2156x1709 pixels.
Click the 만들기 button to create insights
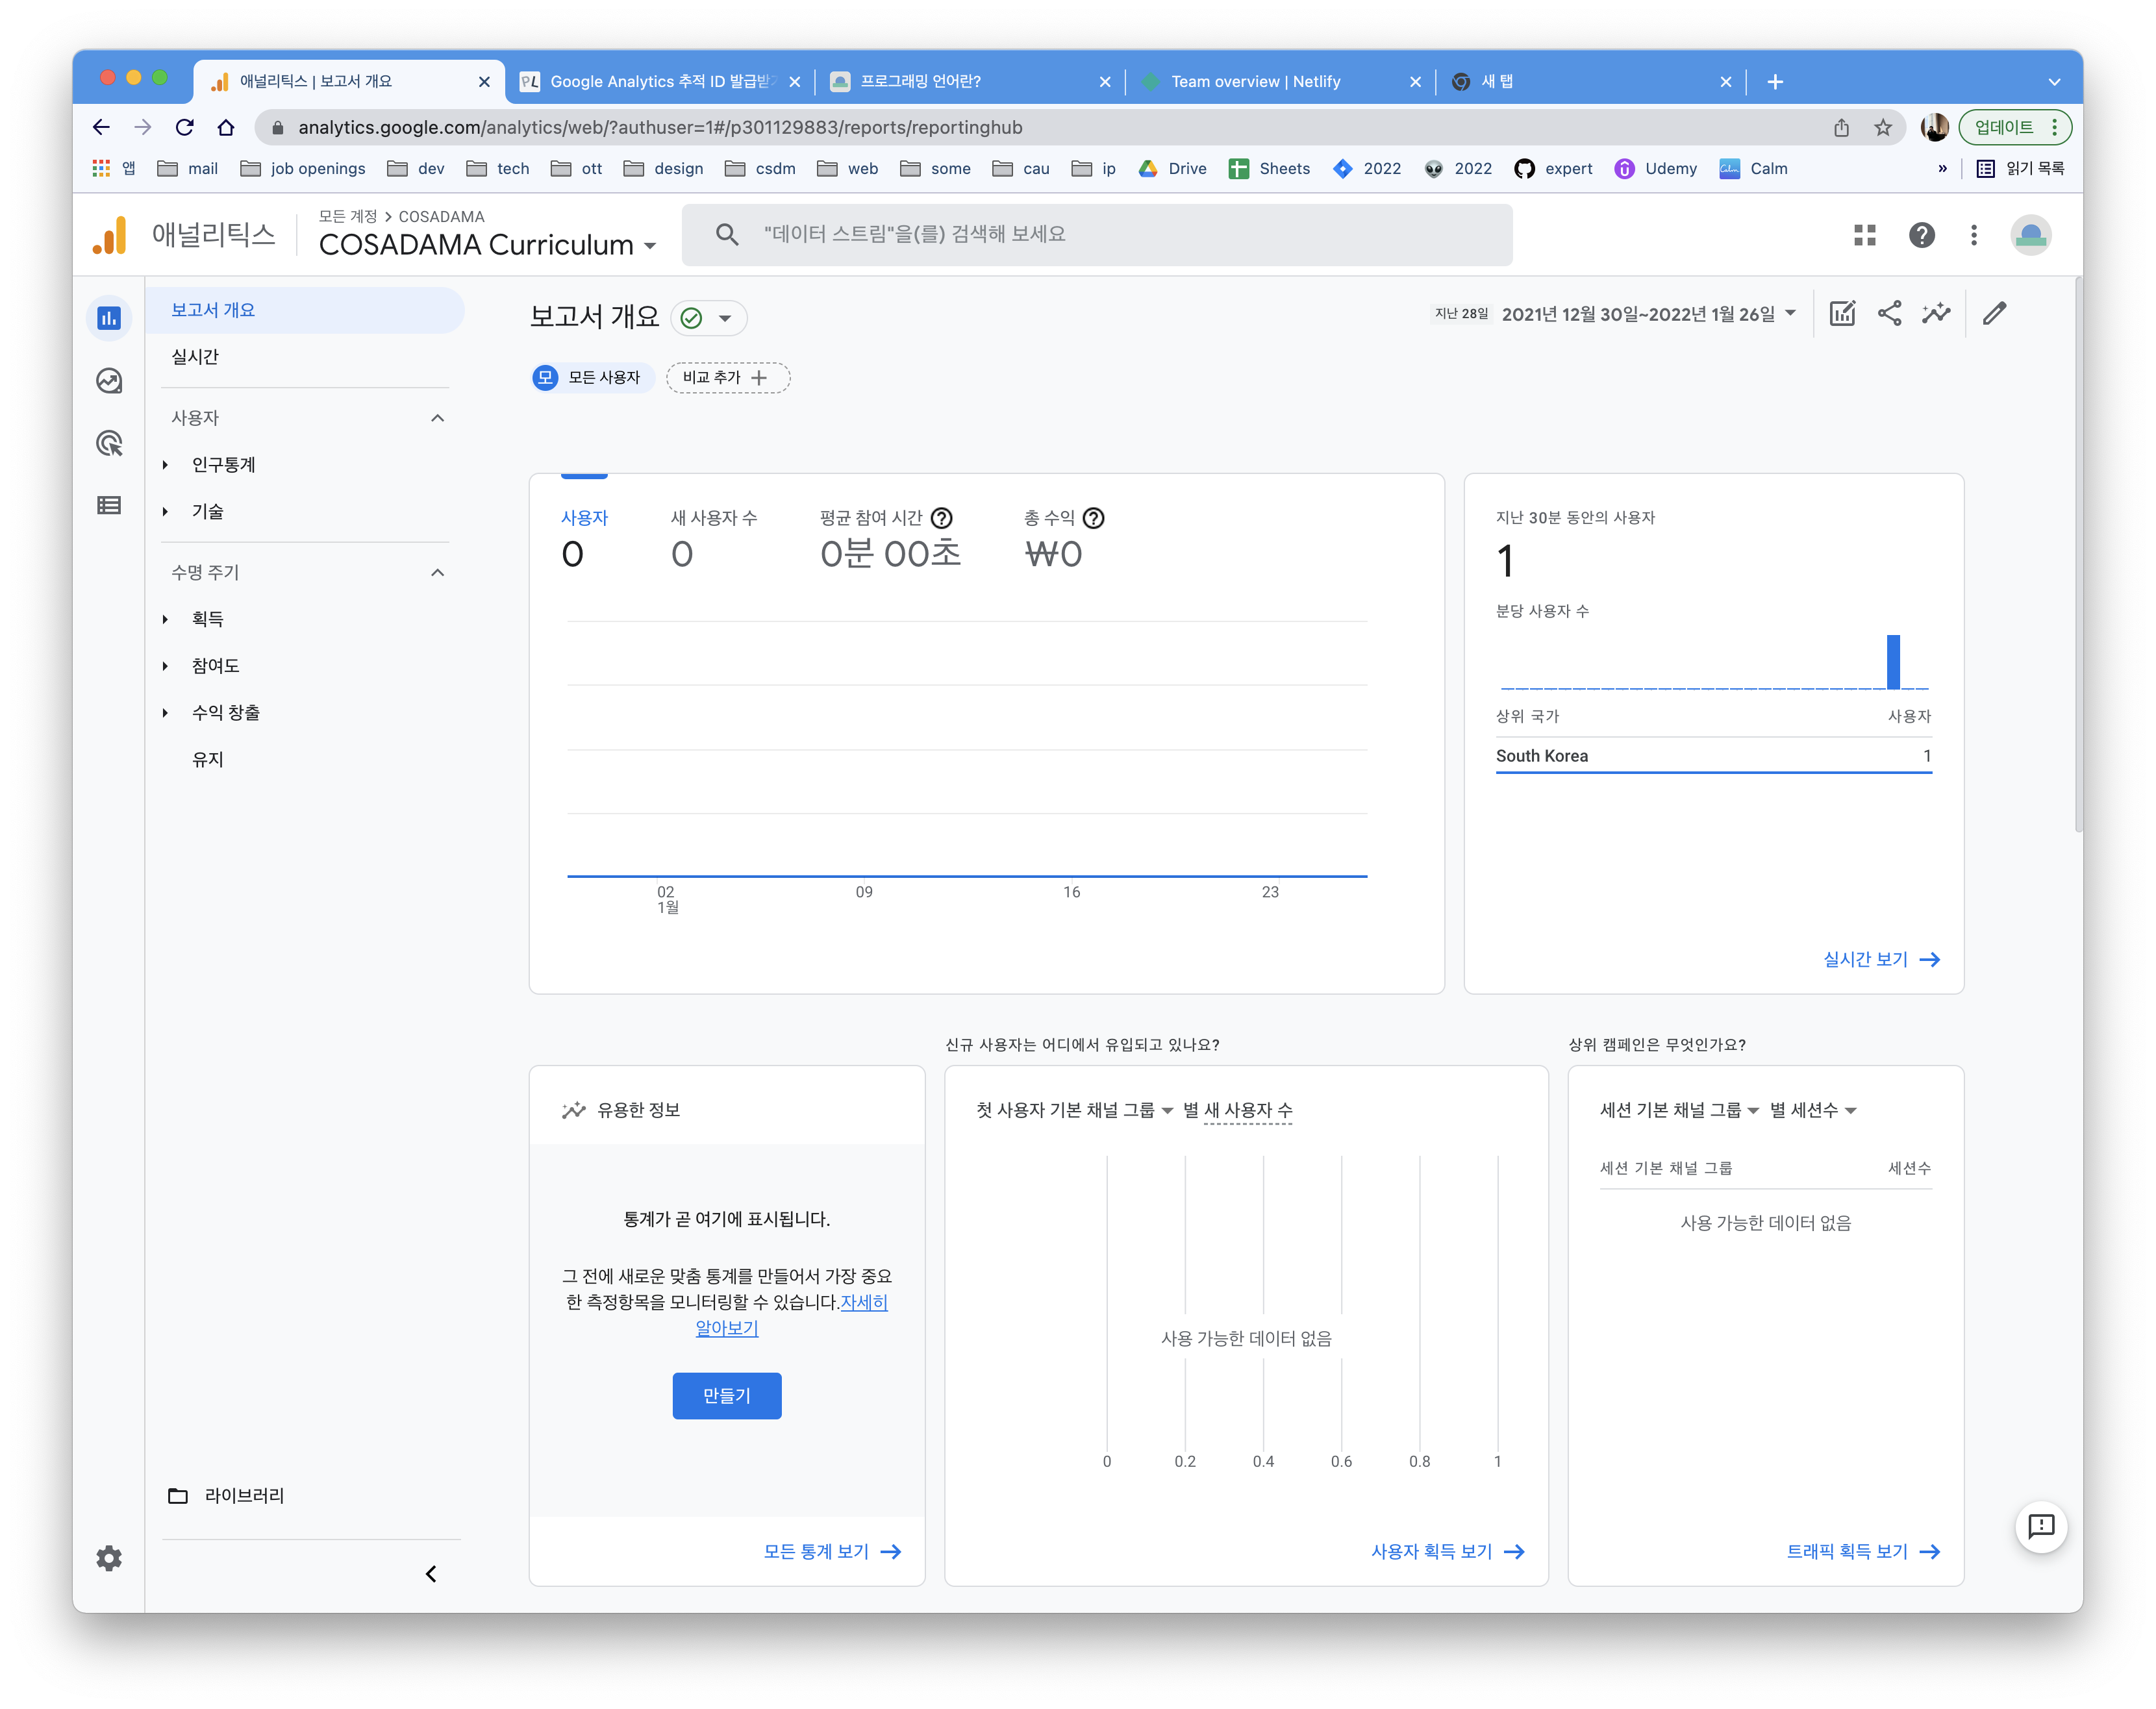(727, 1396)
